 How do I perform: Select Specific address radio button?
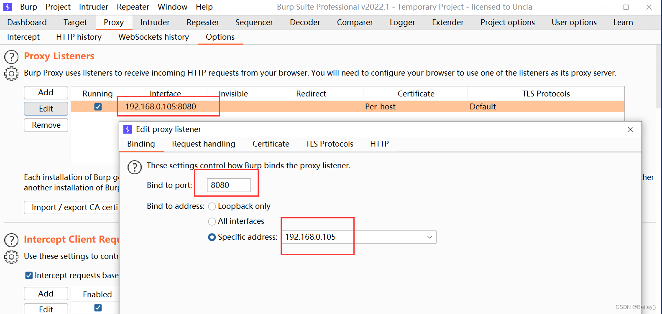212,237
